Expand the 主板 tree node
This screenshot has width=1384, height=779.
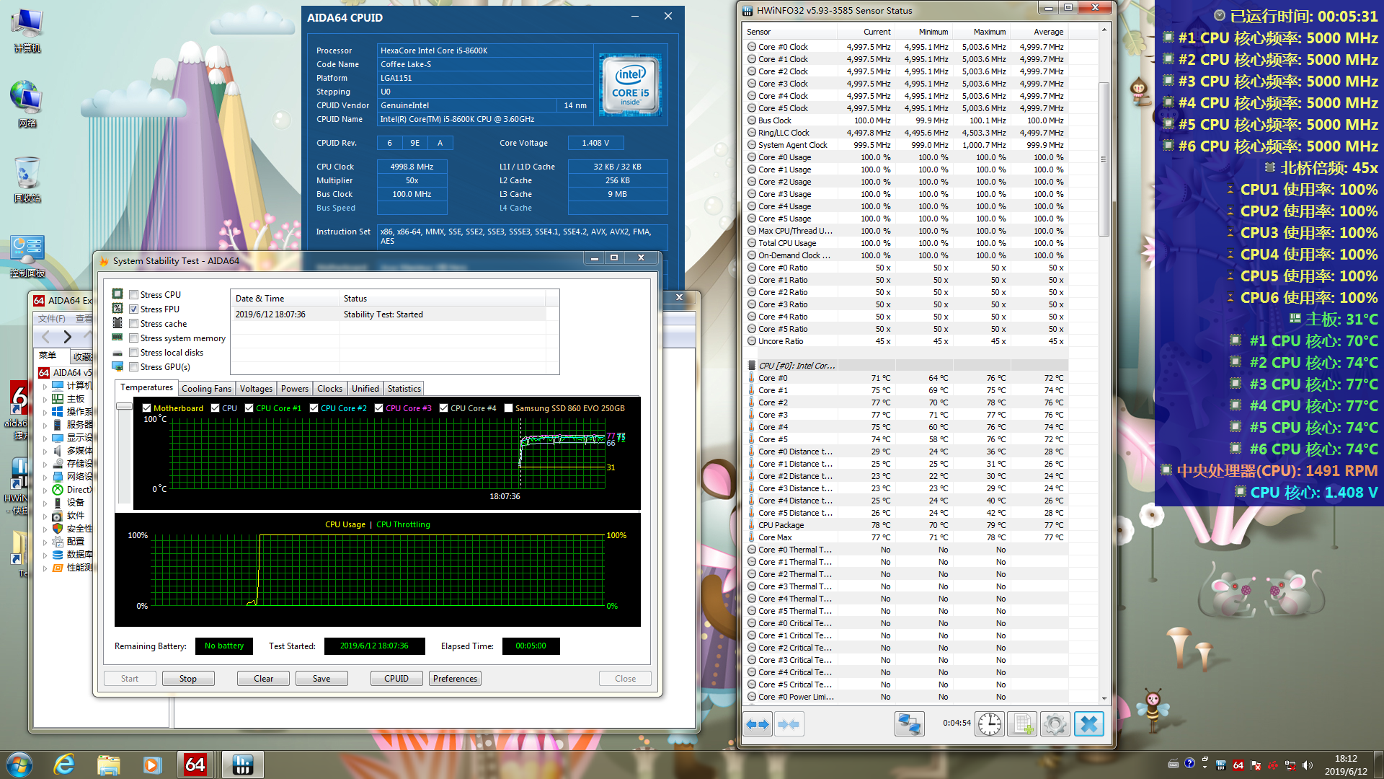pos(45,399)
